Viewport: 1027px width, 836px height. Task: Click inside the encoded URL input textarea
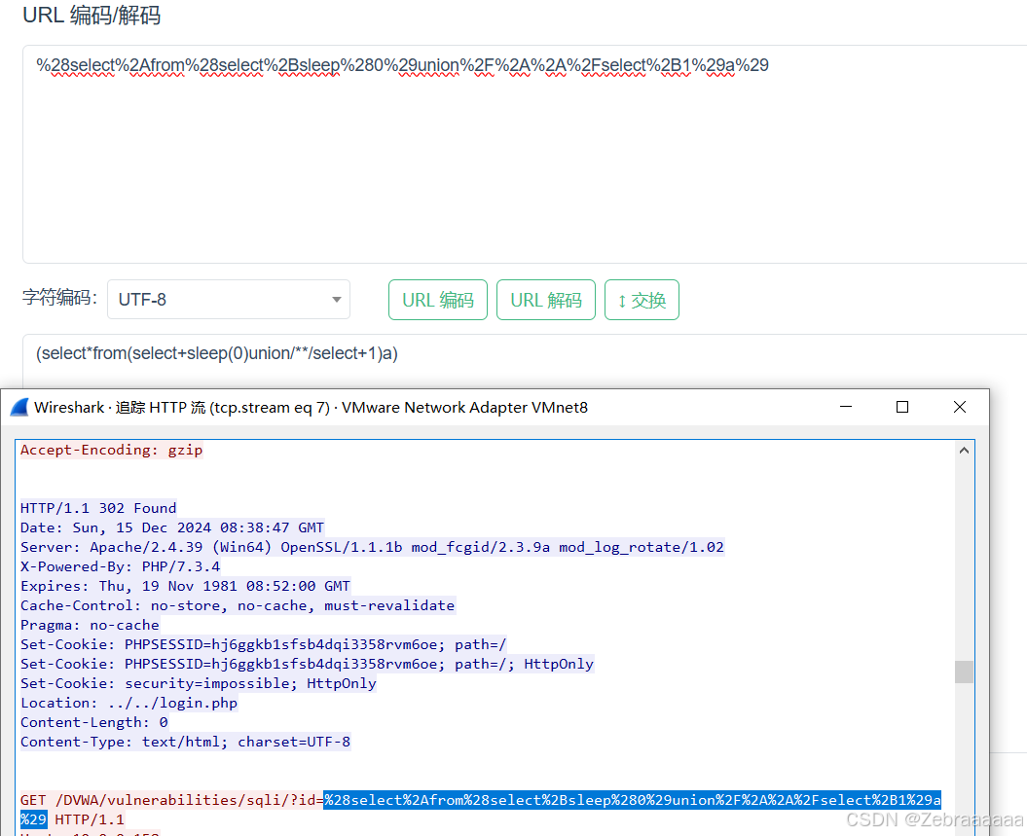tap(524, 154)
